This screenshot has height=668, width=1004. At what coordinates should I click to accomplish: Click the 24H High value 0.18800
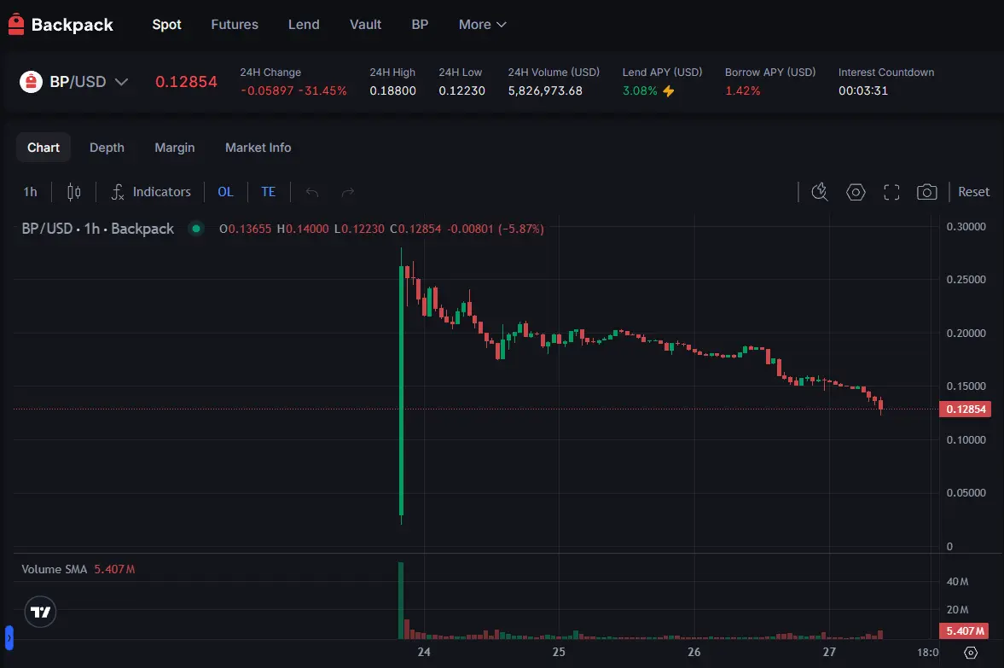(x=392, y=91)
